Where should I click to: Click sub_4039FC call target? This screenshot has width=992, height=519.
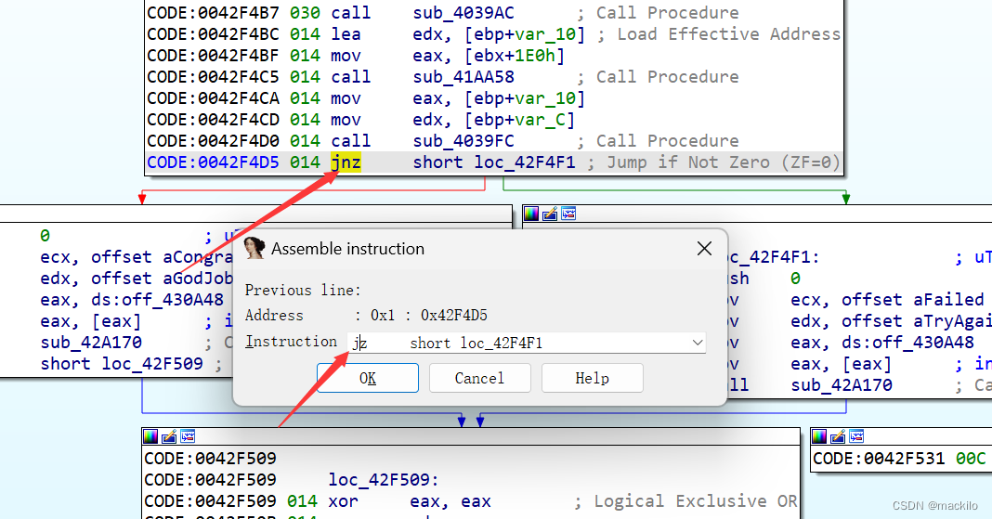tap(463, 141)
